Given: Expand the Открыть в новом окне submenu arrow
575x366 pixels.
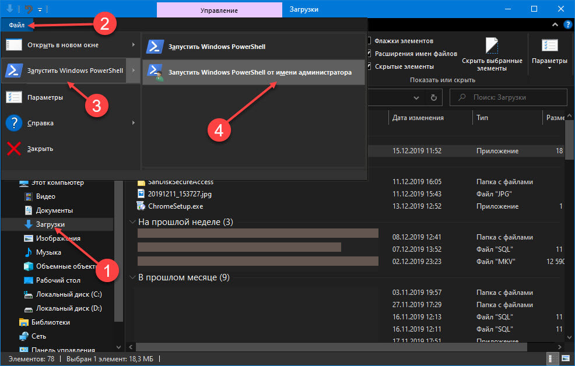Looking at the screenshot, I should [x=133, y=45].
